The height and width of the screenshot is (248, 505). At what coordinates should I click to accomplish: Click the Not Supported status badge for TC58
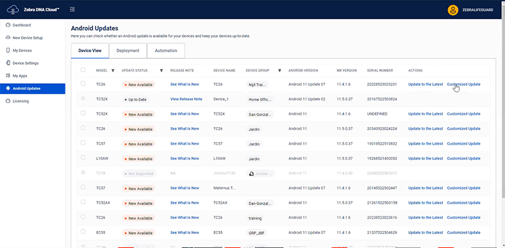pos(139,174)
